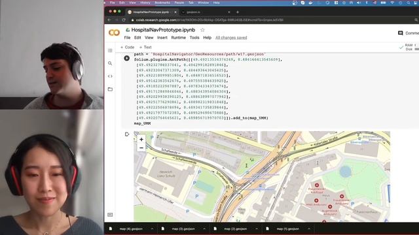Viewport: 419px width, 235px height.
Task: Click the browser address bar URL
Action: point(209,20)
